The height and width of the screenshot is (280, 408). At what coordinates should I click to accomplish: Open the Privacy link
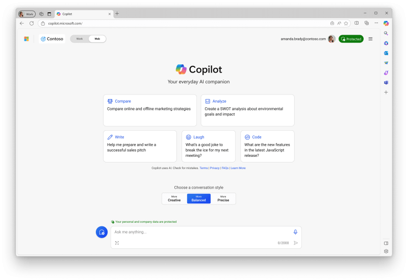point(215,168)
